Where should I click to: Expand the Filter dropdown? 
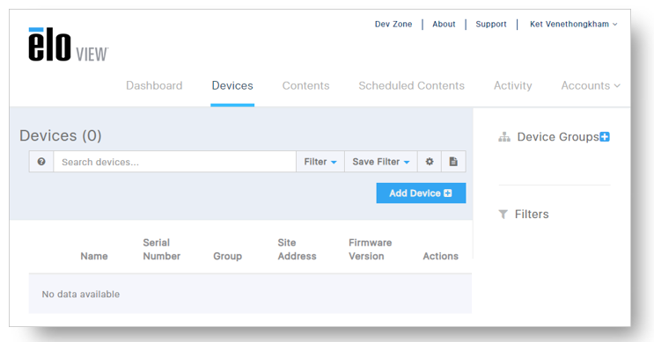[320, 162]
